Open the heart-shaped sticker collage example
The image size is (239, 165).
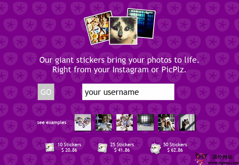(83, 123)
